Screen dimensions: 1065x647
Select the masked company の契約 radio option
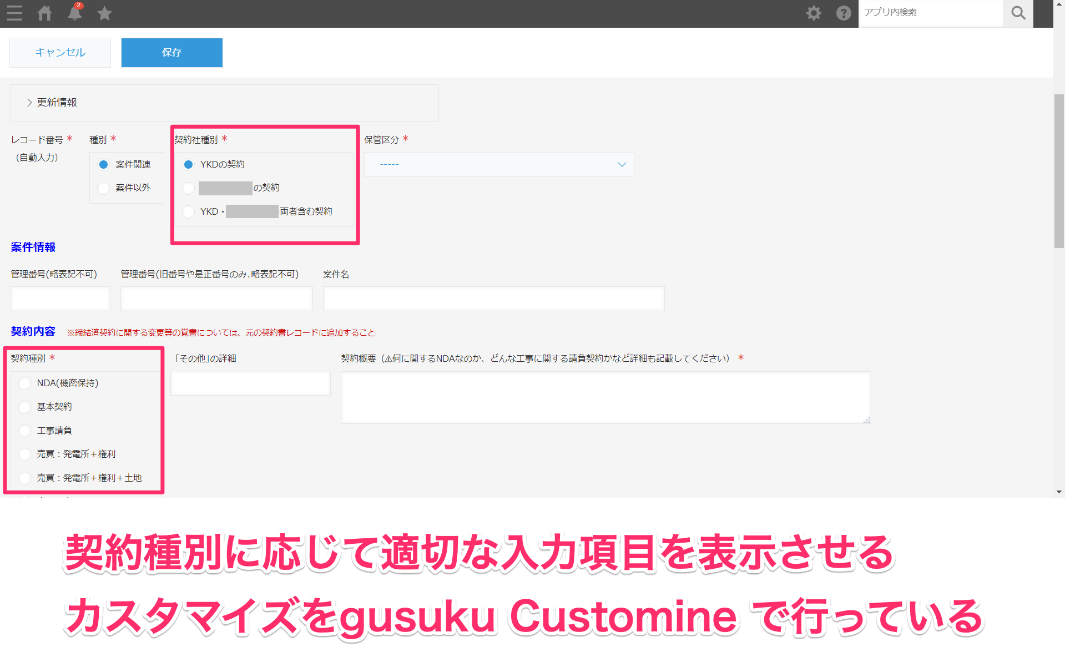tap(189, 188)
